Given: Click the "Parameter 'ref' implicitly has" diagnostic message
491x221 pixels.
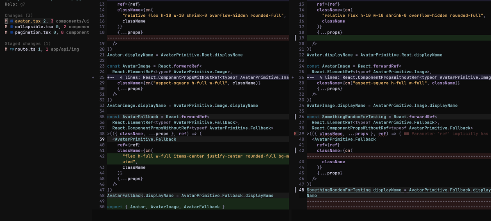Looking at the screenshot, I should (450, 134).
